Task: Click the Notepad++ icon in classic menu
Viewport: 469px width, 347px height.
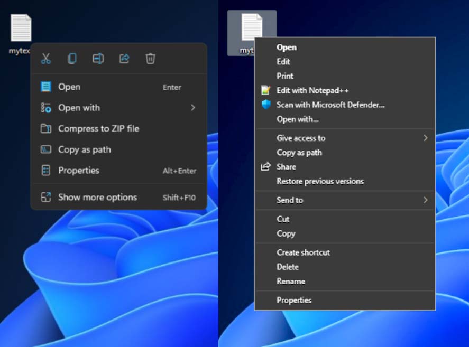Action: pyautogui.click(x=265, y=90)
